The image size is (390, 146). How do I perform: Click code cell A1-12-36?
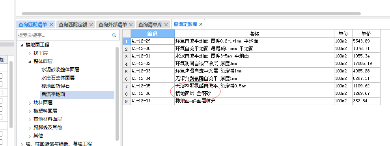coord(153,93)
